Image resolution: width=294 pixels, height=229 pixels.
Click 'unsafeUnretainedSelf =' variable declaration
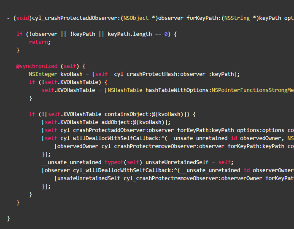point(180,162)
